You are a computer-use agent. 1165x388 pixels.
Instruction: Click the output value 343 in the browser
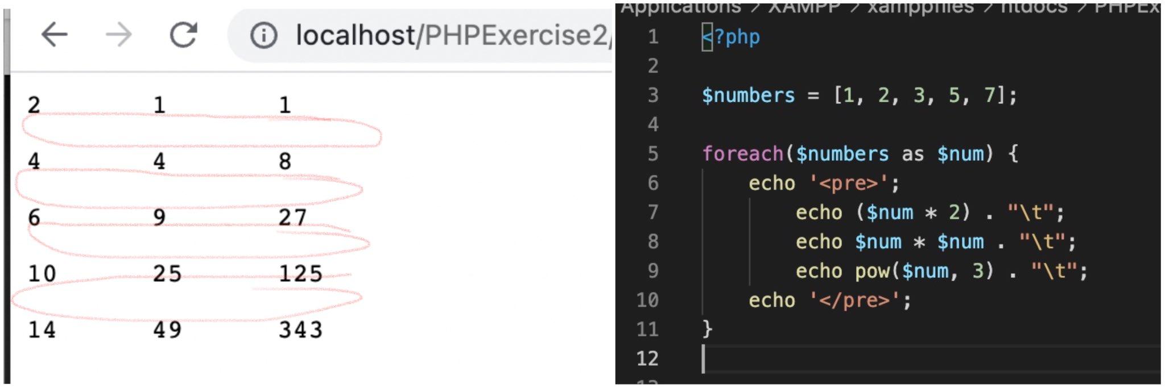pyautogui.click(x=301, y=330)
